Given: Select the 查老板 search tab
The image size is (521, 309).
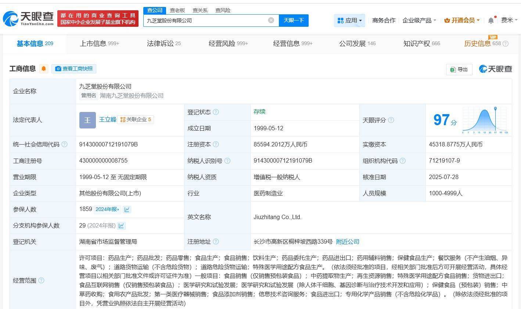Looking at the screenshot, I should [x=177, y=10].
